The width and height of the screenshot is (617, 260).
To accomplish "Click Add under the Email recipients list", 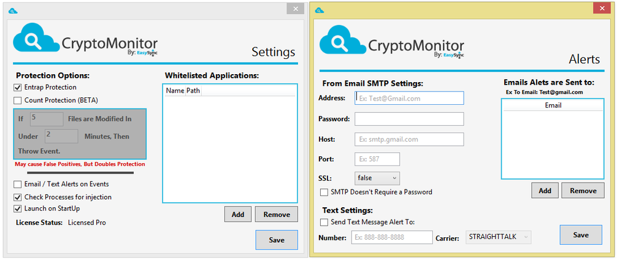I will coord(545,191).
